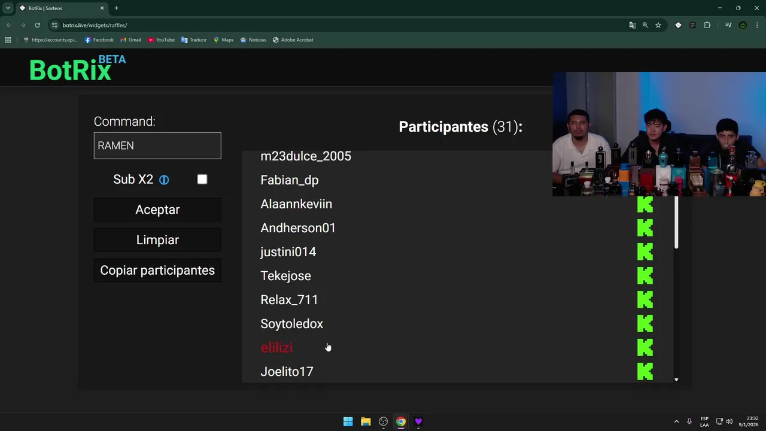This screenshot has height=431, width=766.
Task: Open the https://accounts.epi... bookmark
Action: pos(50,40)
